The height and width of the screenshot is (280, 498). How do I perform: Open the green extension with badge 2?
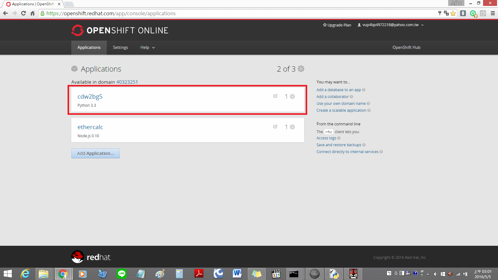[x=473, y=13]
